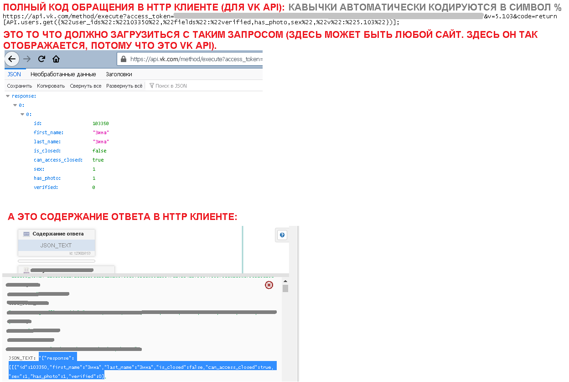
Task: Open the Необработанные данные tab
Action: point(63,74)
